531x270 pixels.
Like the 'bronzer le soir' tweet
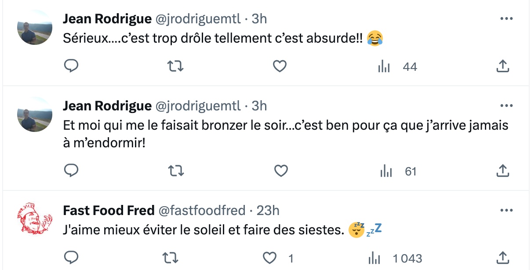(x=280, y=171)
